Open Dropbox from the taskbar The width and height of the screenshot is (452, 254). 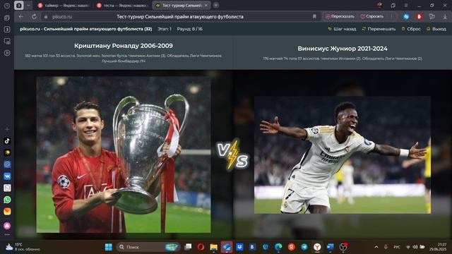[x=239, y=247]
